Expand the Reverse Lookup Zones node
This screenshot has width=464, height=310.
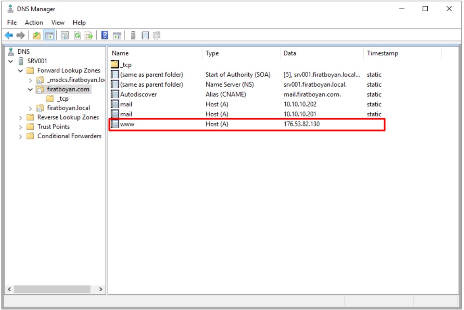20,118
